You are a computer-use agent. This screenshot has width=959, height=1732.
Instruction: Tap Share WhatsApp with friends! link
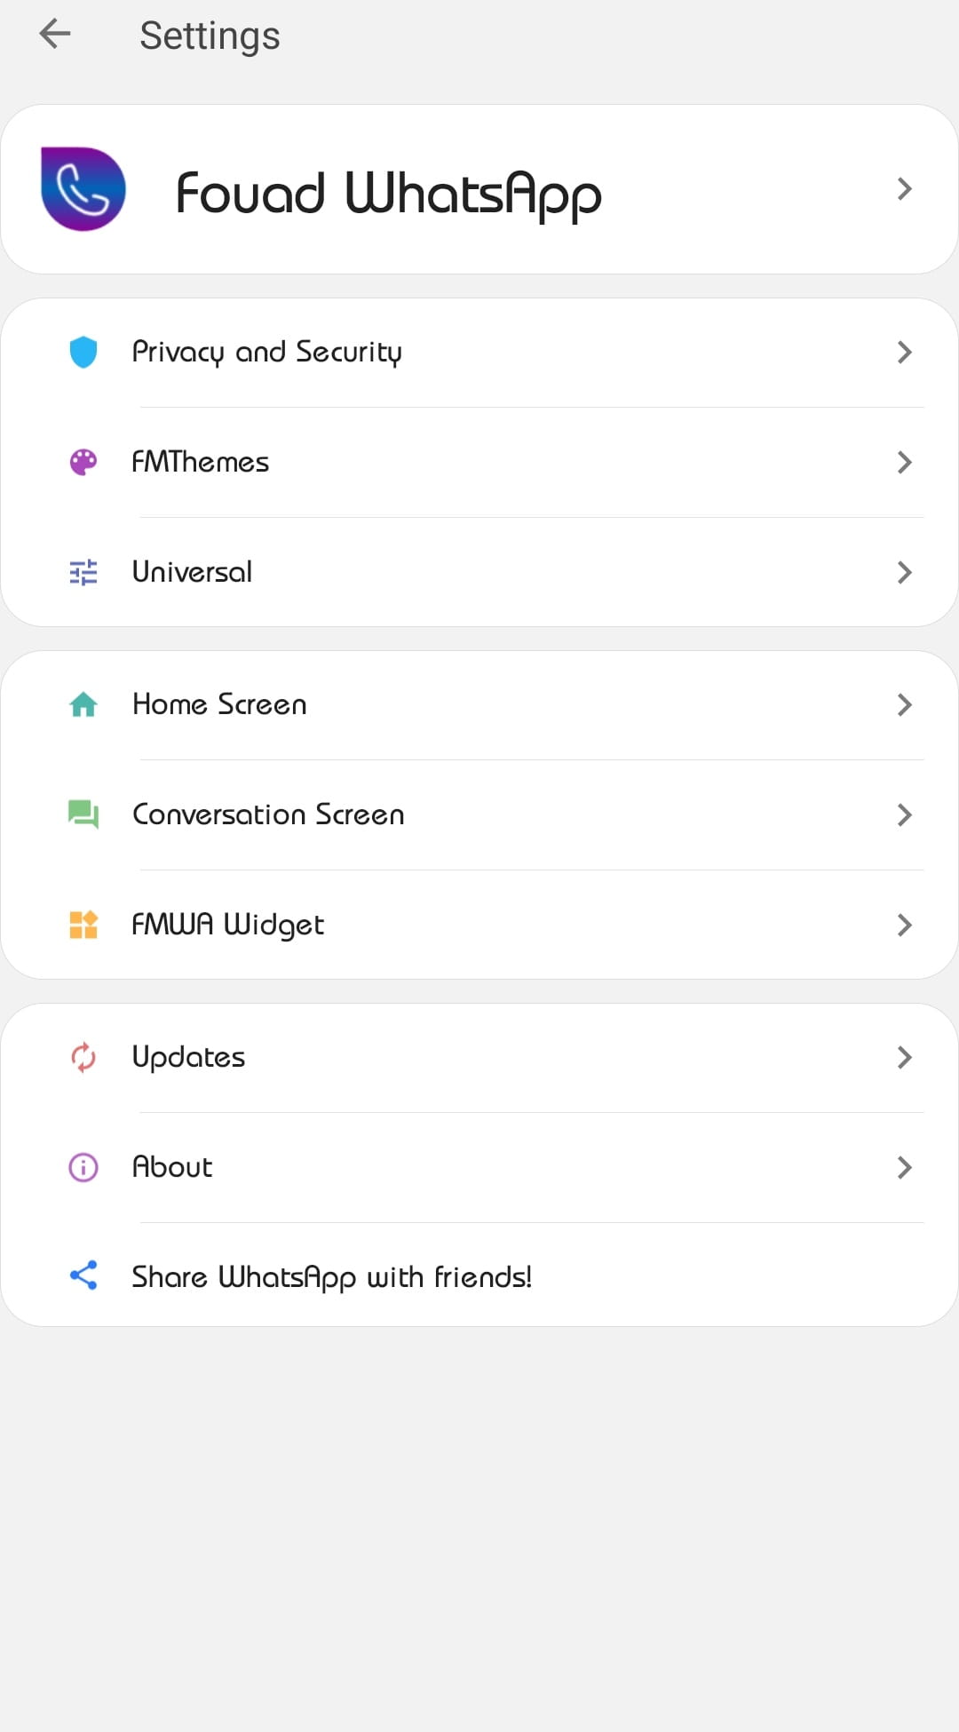pyautogui.click(x=331, y=1277)
